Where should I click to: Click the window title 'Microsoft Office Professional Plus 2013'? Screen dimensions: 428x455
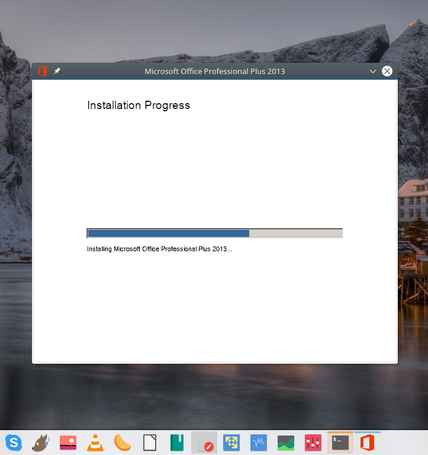[x=215, y=71]
